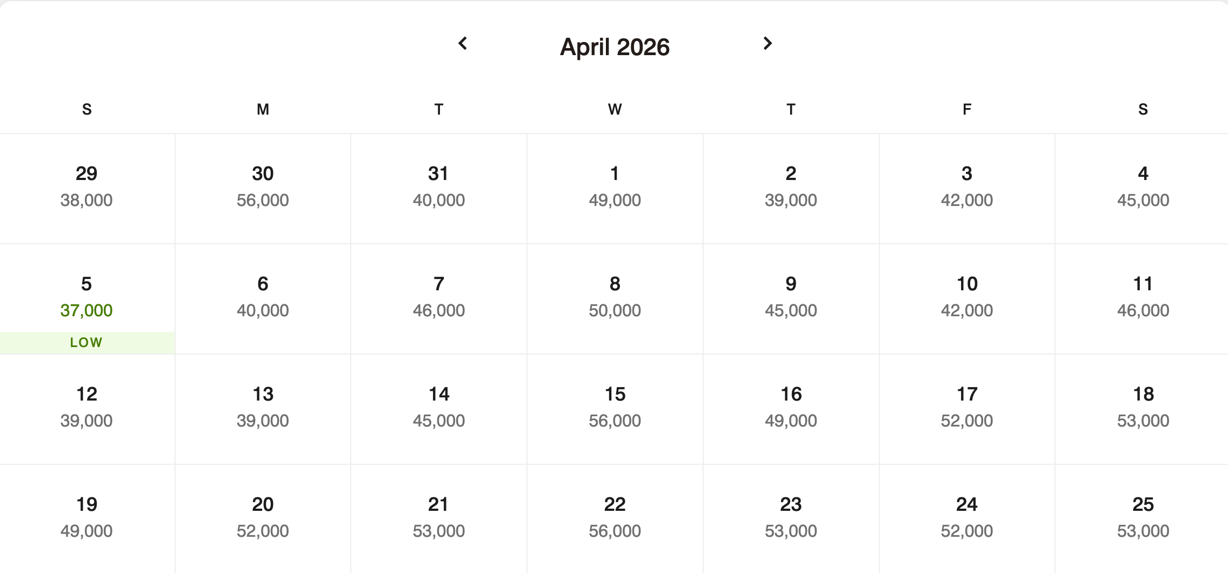Open the April 2026 month header

[615, 47]
